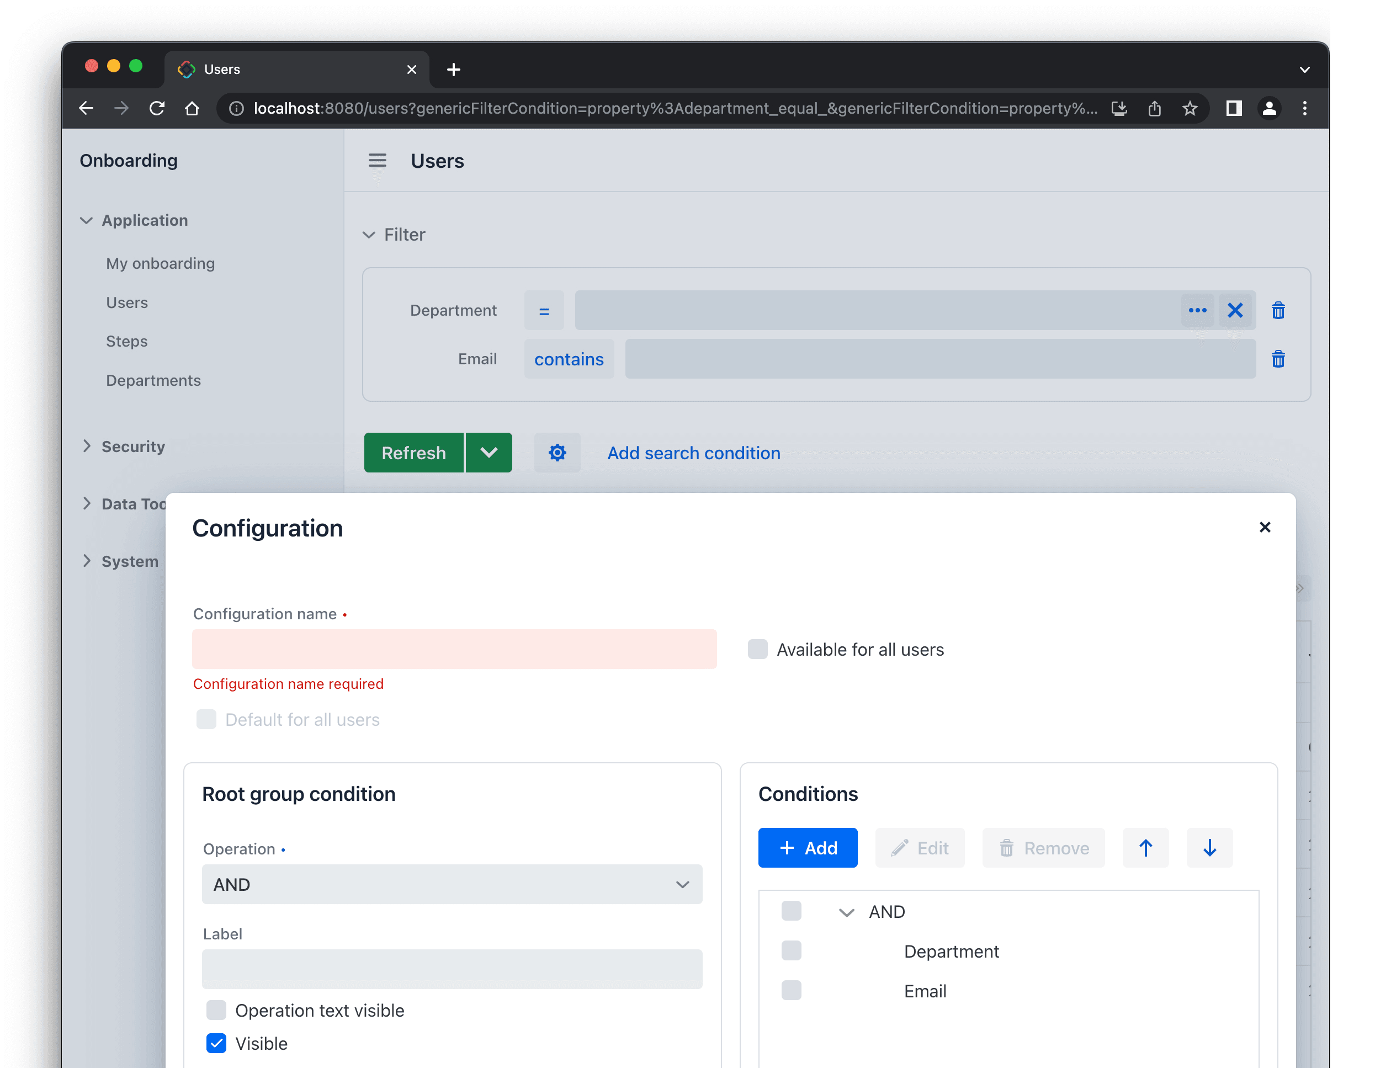1391x1068 pixels.
Task: Uncheck the Visible checkbox
Action: click(216, 1043)
